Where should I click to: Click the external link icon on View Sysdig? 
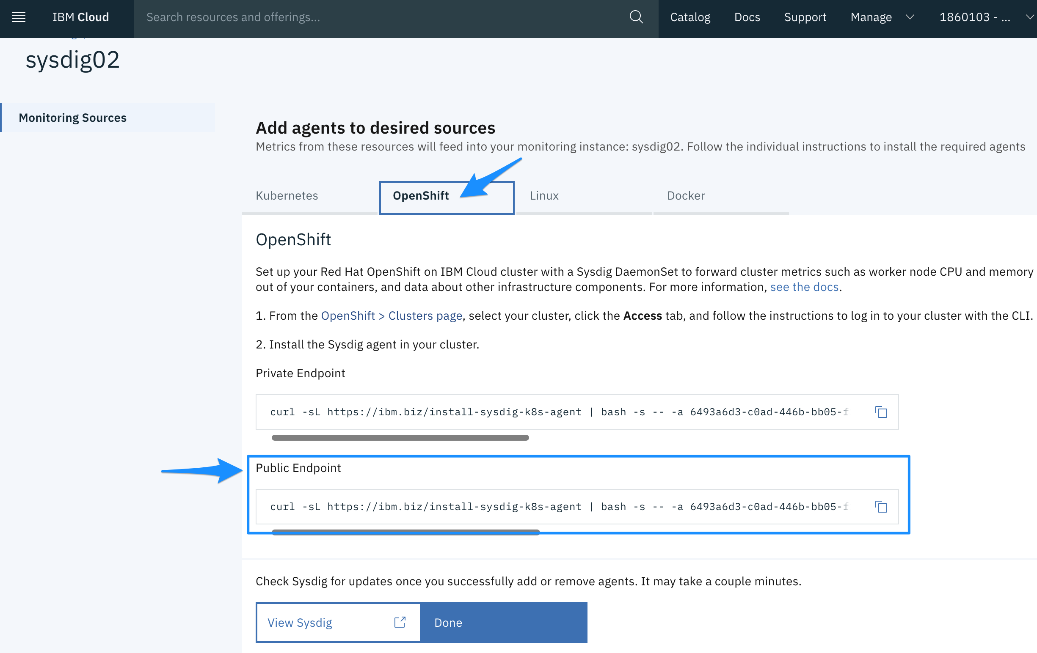400,622
